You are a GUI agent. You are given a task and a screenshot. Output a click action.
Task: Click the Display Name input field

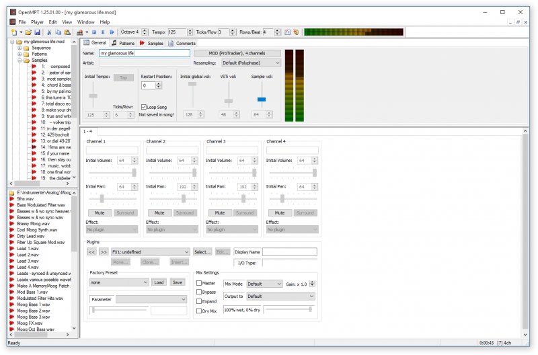(x=290, y=252)
